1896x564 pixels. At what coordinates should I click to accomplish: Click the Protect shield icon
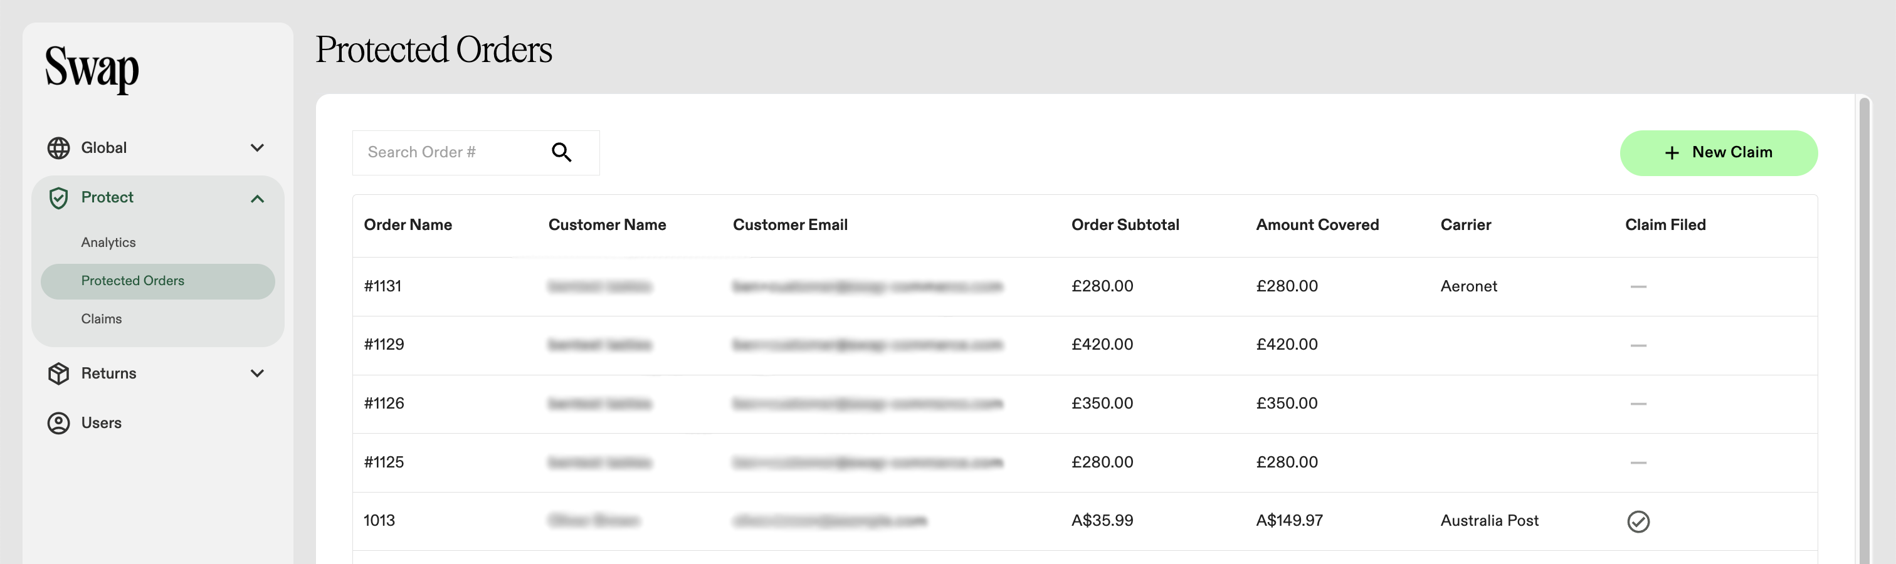coord(58,198)
